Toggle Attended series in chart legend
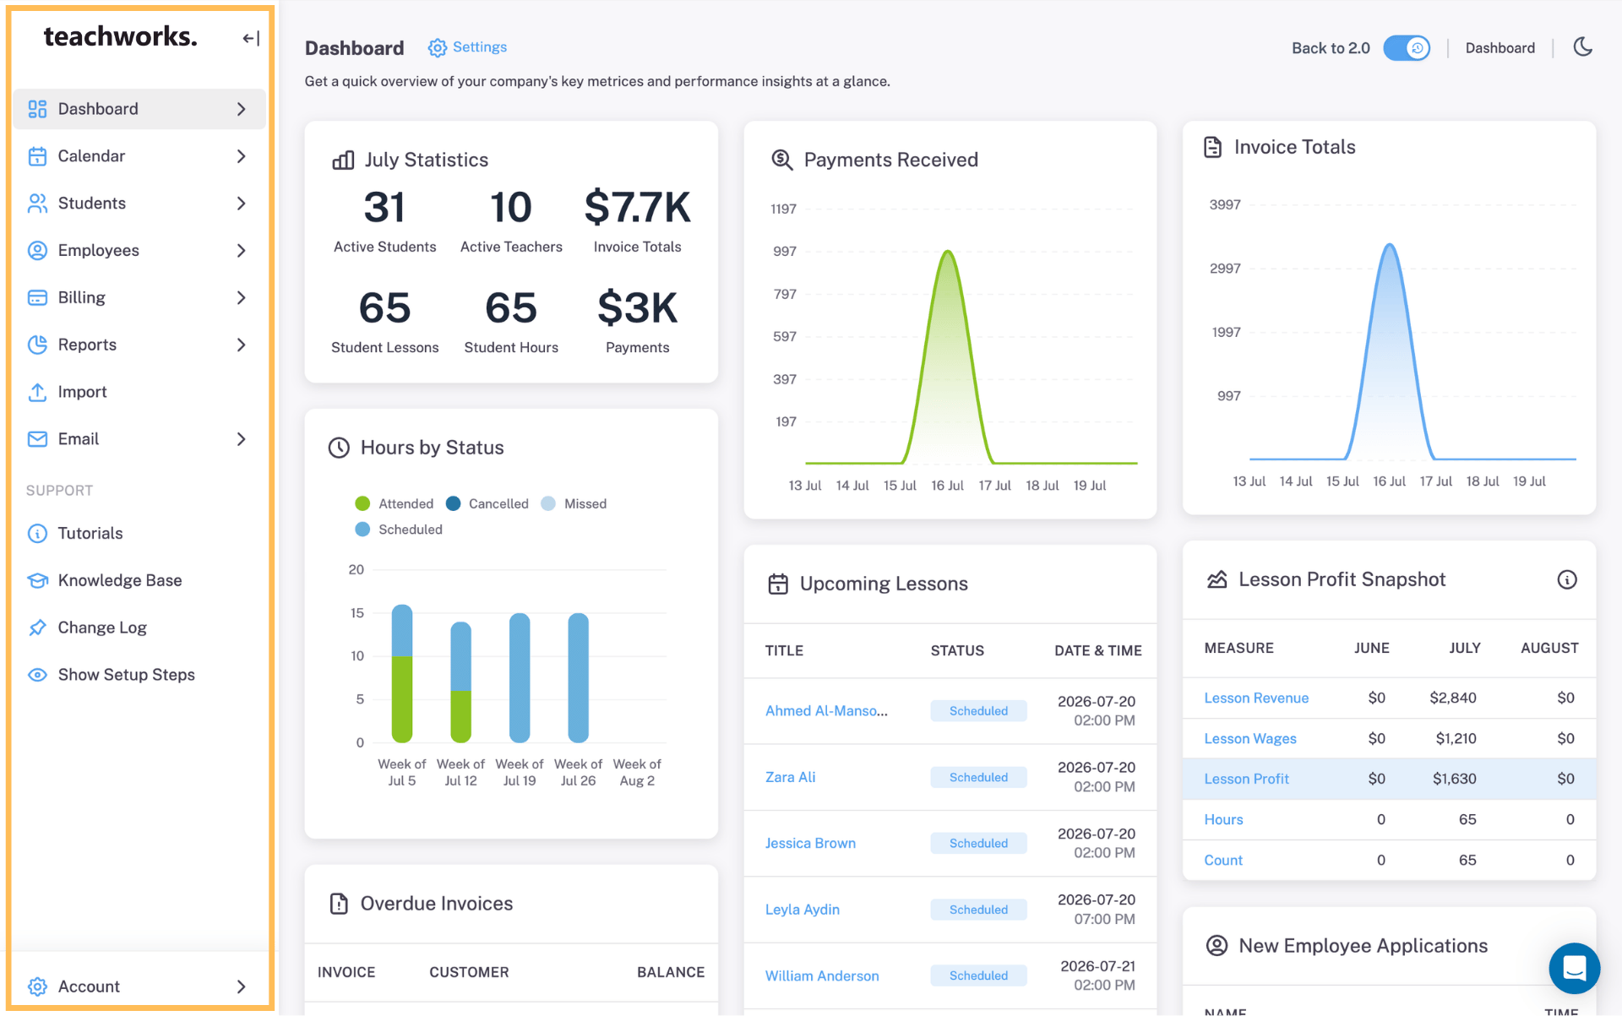 tap(395, 503)
